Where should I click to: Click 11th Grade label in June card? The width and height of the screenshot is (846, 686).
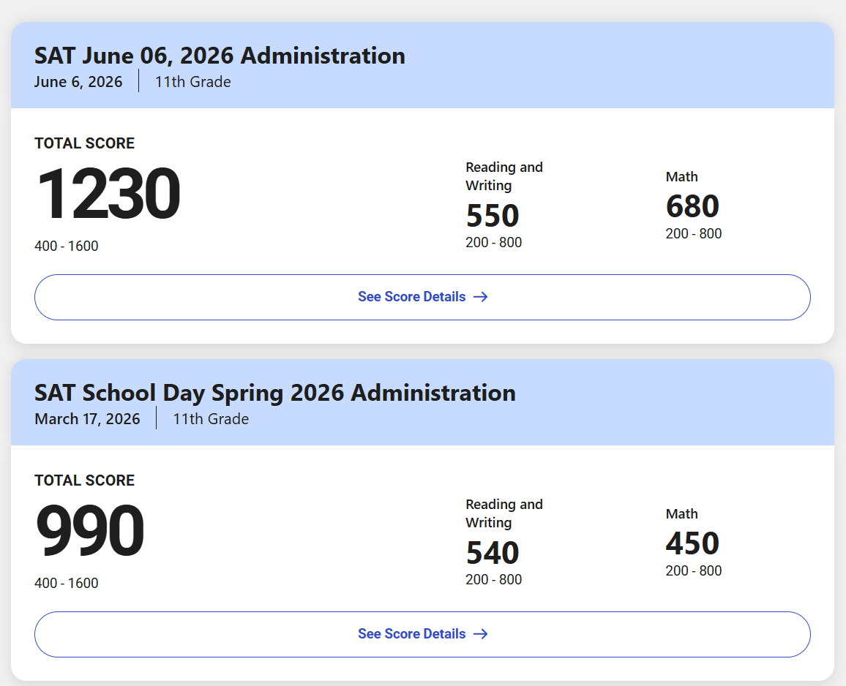point(193,82)
